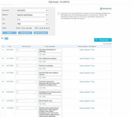Viewport: 132px width, 117px height.
Task: Click the Excel import icon beside Импорттау
Action: click(x=101, y=9)
